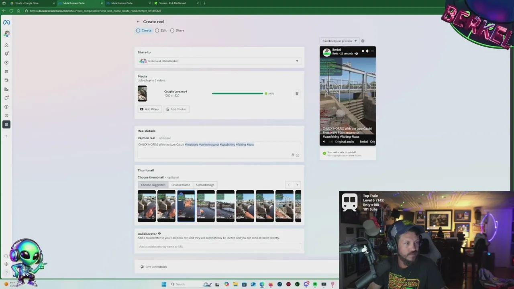514x289 pixels.
Task: Pause the reel preview playback
Action: pos(363,51)
